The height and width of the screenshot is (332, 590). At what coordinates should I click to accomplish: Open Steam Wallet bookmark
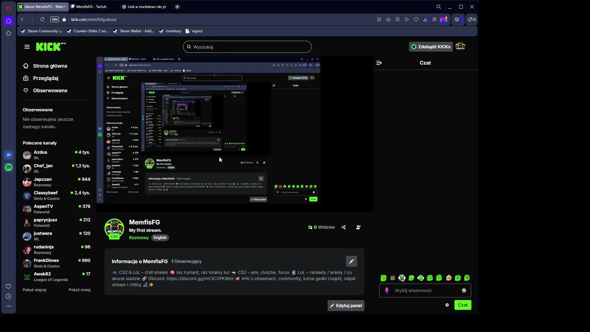tap(133, 31)
